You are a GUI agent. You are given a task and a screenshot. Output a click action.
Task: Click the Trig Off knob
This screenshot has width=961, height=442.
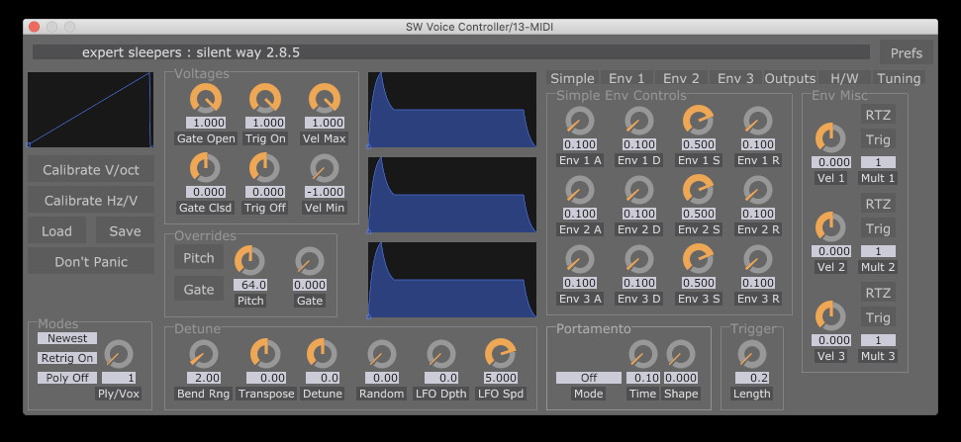click(265, 167)
